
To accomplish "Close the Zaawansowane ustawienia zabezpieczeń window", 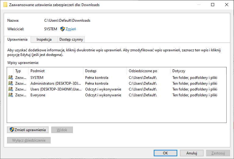I will pos(227,5).
